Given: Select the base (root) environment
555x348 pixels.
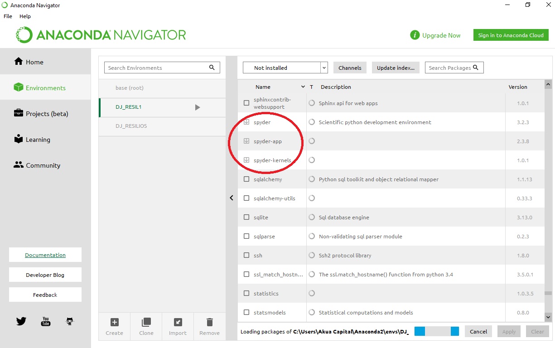Looking at the screenshot, I should (x=162, y=88).
